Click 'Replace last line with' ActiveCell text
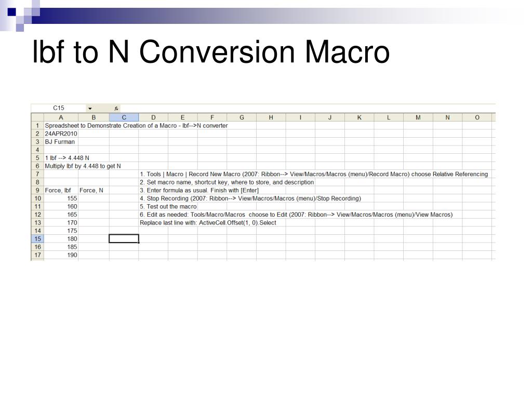Viewport: 532px width, 399px height. click(x=208, y=223)
